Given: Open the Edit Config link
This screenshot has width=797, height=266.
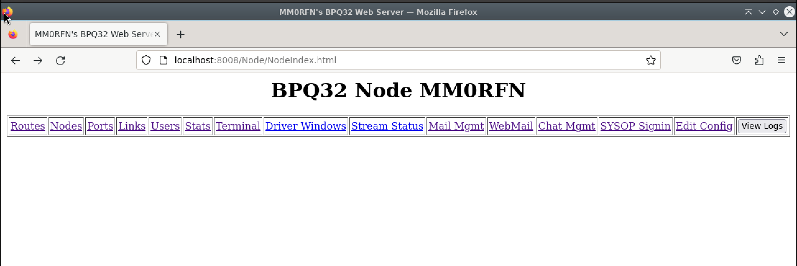Looking at the screenshot, I should [704, 126].
